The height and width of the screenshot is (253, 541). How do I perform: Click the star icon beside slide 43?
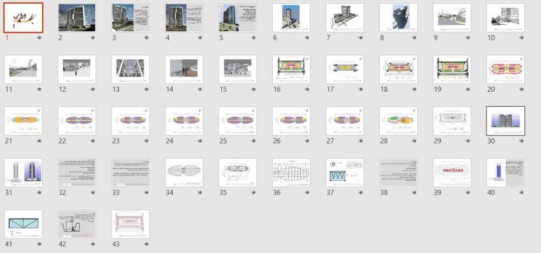tap(146, 244)
